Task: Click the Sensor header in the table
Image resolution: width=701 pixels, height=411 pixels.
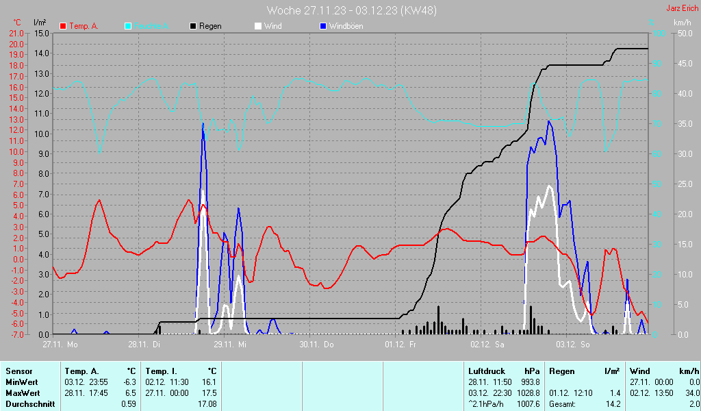Action: [18, 371]
